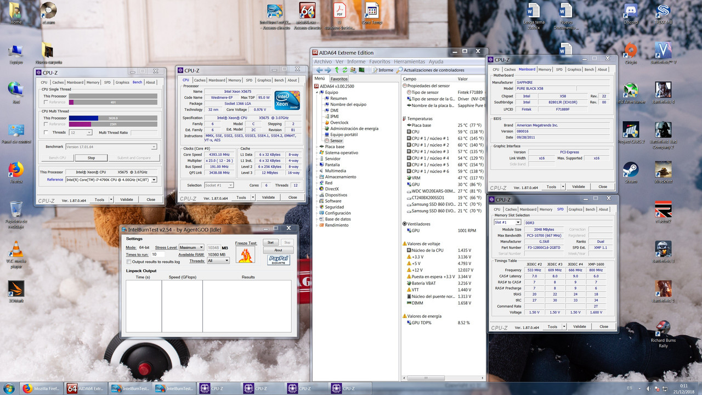
Task: Open the Discord desktop icon
Action: [631, 15]
